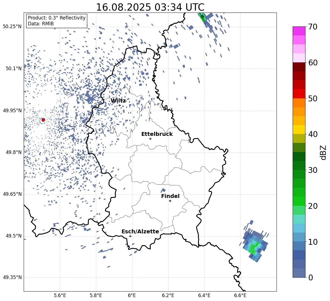Click the Findel city label

[170, 196]
